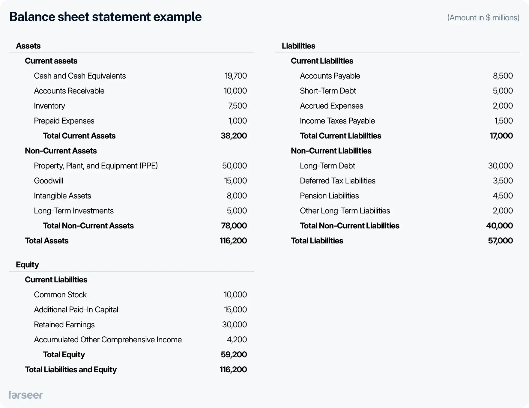Select the Accounts Payable entry
The image size is (529, 408).
330,76
